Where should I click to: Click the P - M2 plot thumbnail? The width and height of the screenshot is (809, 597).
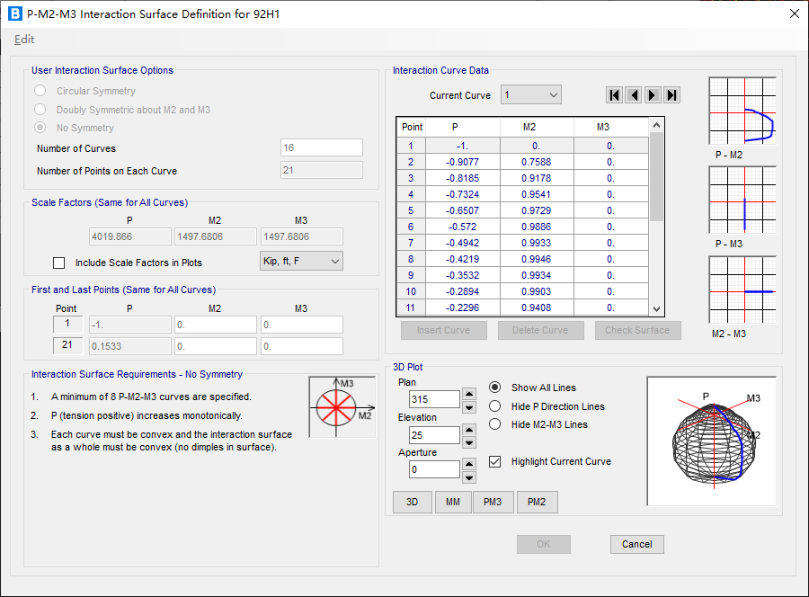pyautogui.click(x=742, y=111)
